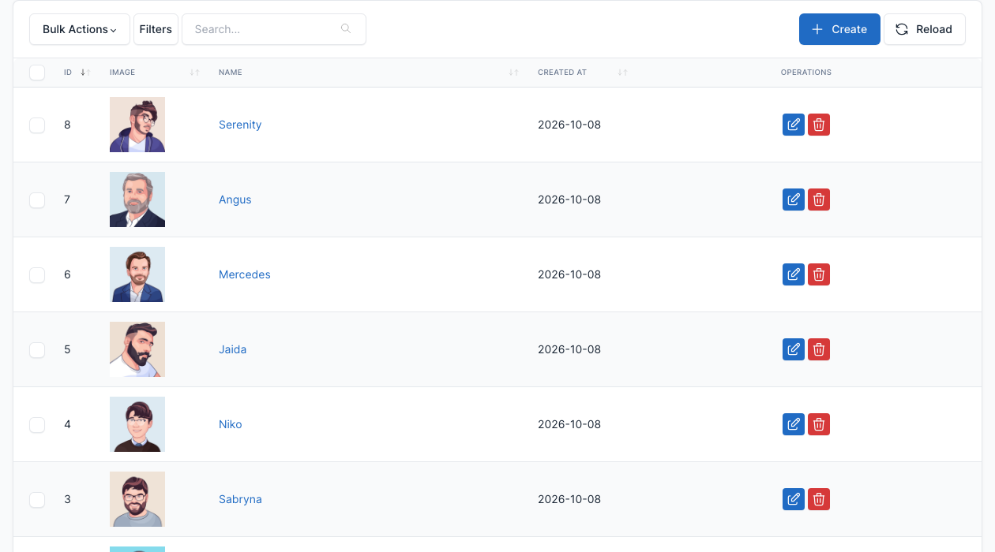Sort by ID column arrows

pyautogui.click(x=85, y=73)
